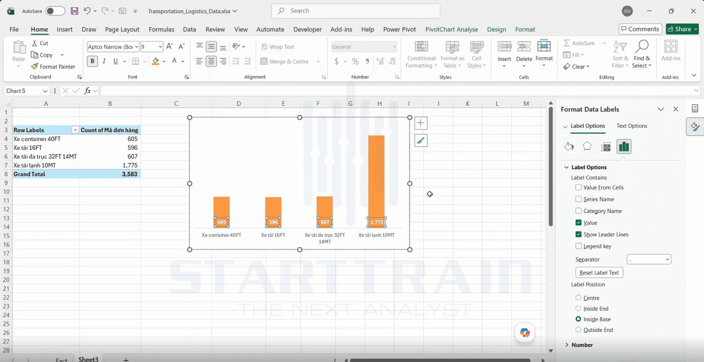Click the Reset Label Text button
The width and height of the screenshot is (704, 362).
(599, 272)
